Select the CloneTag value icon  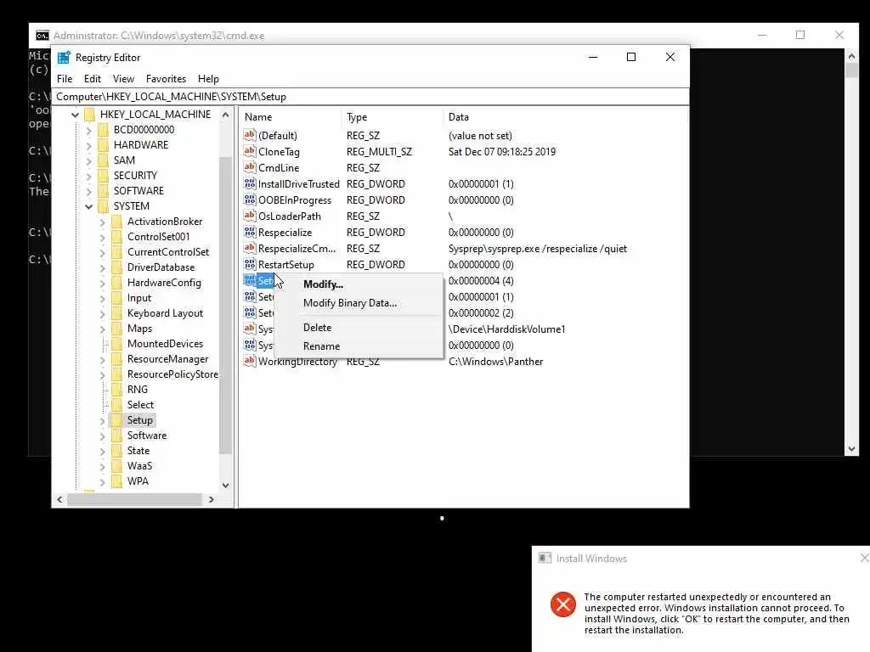[x=250, y=151]
